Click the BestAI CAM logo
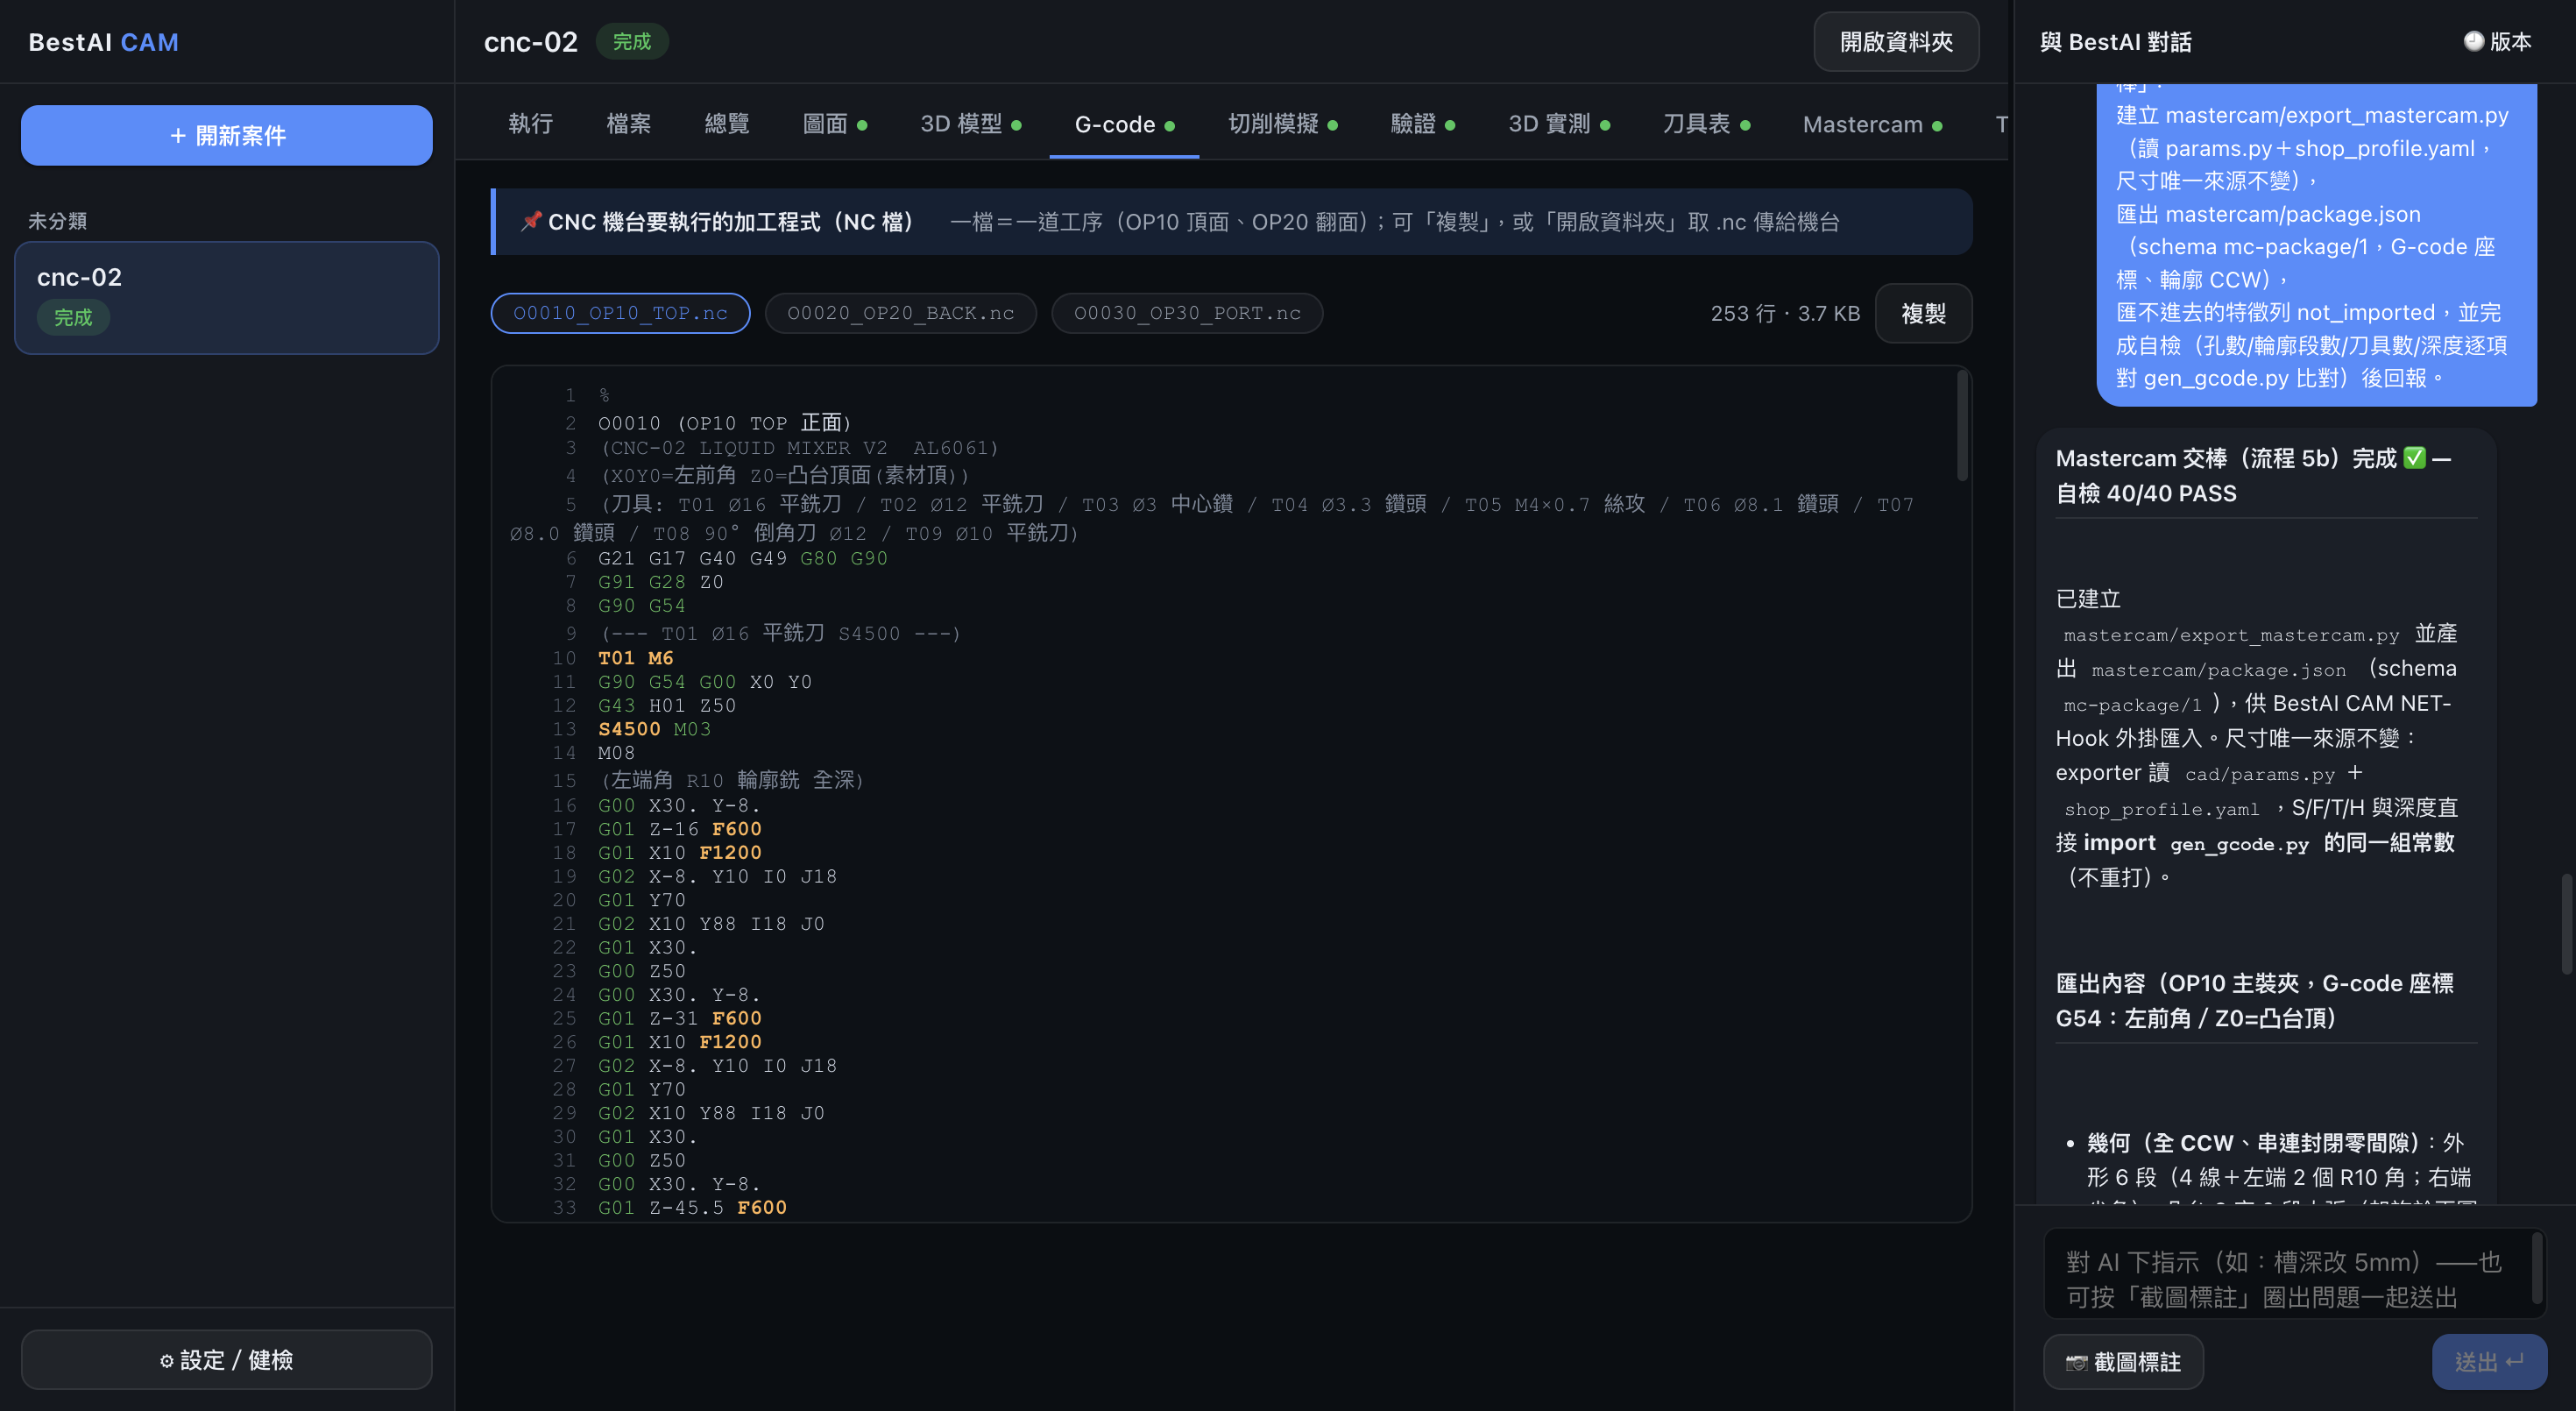This screenshot has width=2576, height=1411. click(x=103, y=42)
